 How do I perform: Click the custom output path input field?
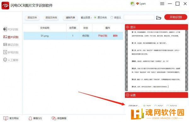[x=139, y=18]
